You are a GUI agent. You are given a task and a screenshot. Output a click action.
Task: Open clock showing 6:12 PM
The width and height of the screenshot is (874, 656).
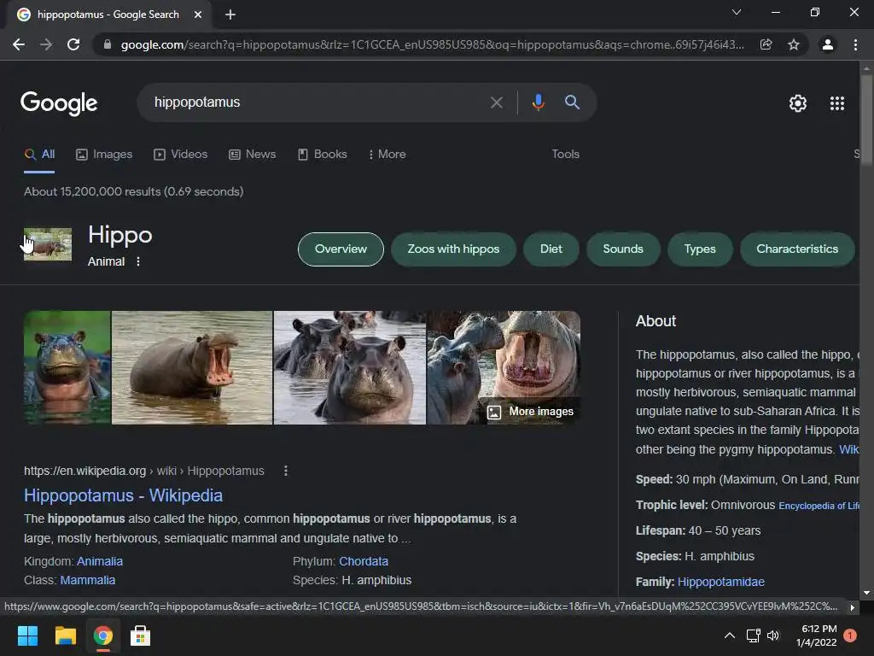(817, 635)
